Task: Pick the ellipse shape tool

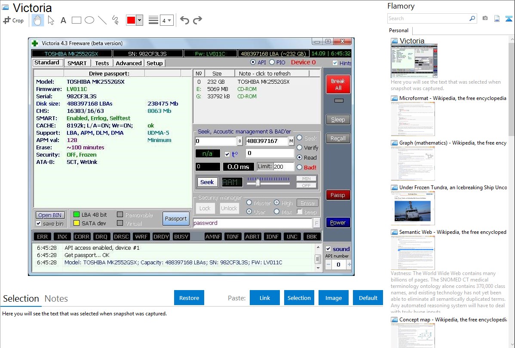Action: click(89, 20)
